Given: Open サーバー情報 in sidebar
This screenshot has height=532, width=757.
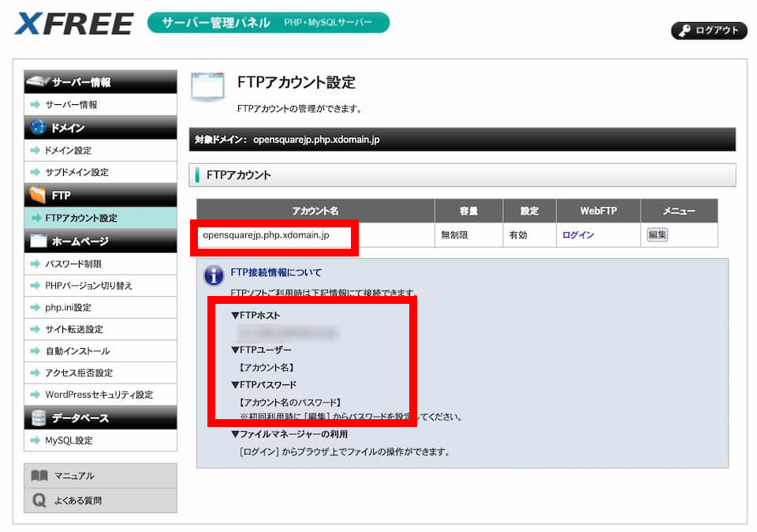Looking at the screenshot, I should coord(71,104).
